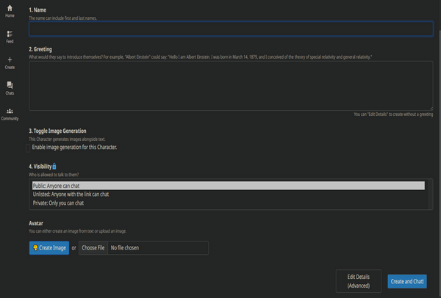The width and height of the screenshot is (441, 298).
Task: Click the lock icon beside Visibility
Action: click(x=54, y=167)
